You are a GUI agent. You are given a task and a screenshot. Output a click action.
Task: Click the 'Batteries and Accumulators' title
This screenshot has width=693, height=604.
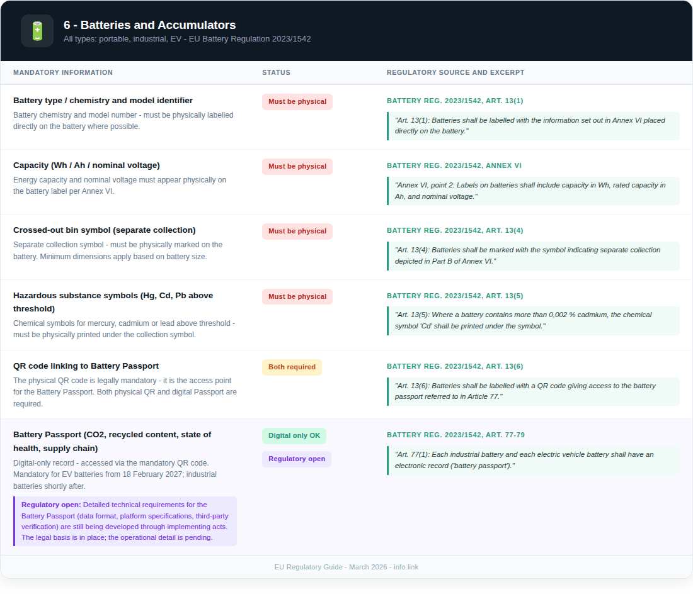[x=149, y=25]
